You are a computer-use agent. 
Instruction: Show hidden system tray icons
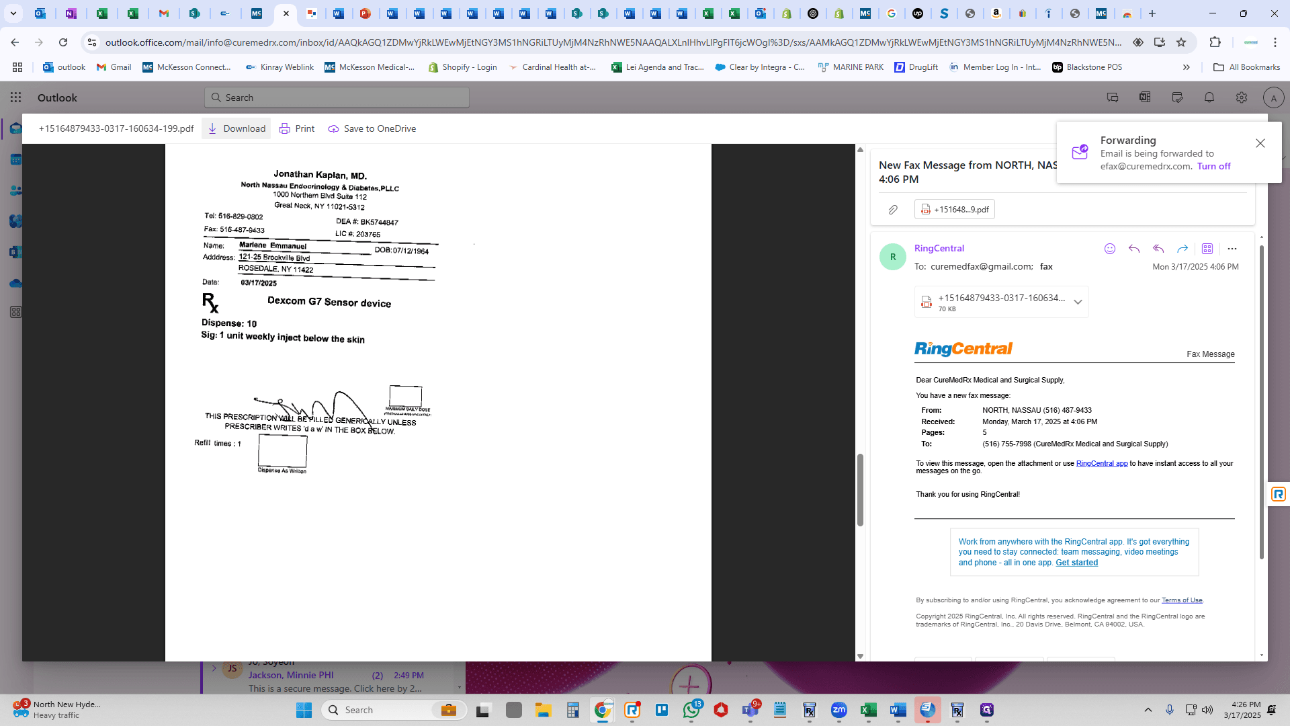tap(1148, 710)
